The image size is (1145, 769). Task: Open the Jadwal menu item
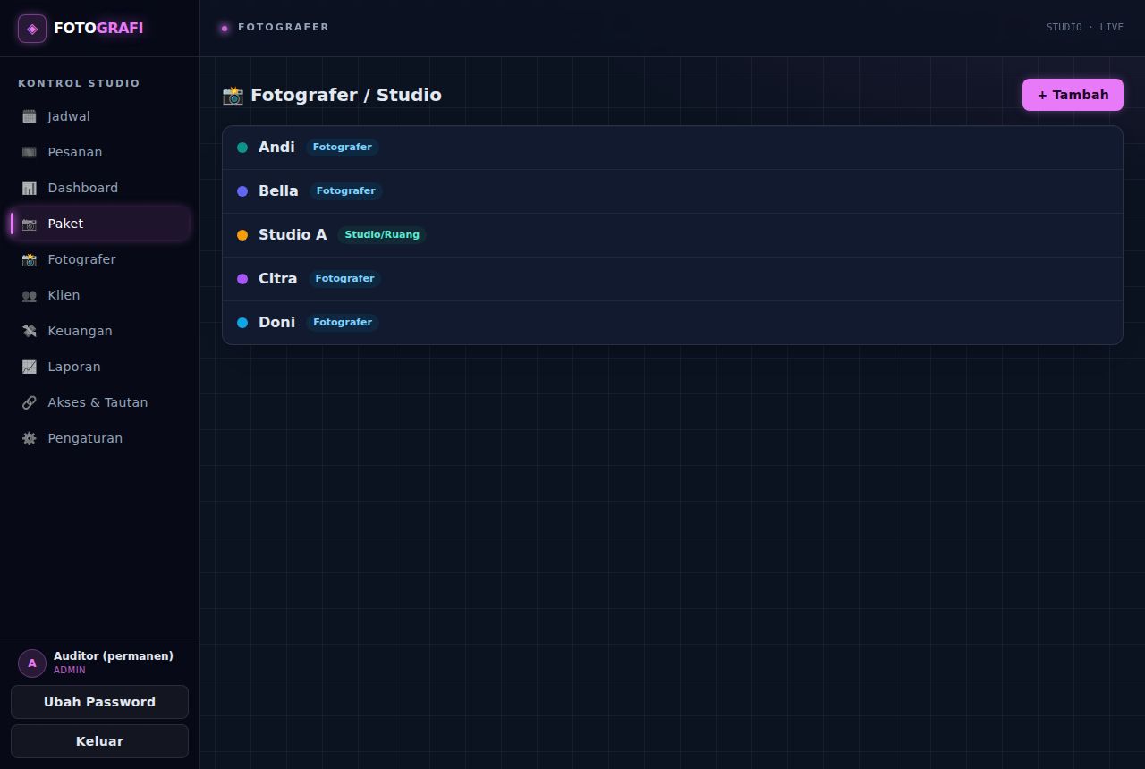tap(99, 116)
